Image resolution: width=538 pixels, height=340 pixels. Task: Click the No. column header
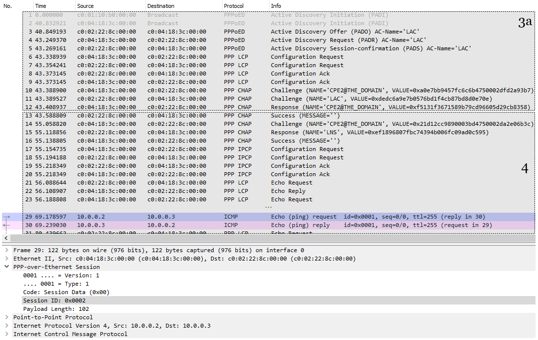click(17, 6)
